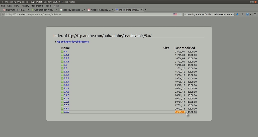Viewport: 258px width, 137px height.
Task: Submit search with arrow in search box
Action: pos(233,14)
